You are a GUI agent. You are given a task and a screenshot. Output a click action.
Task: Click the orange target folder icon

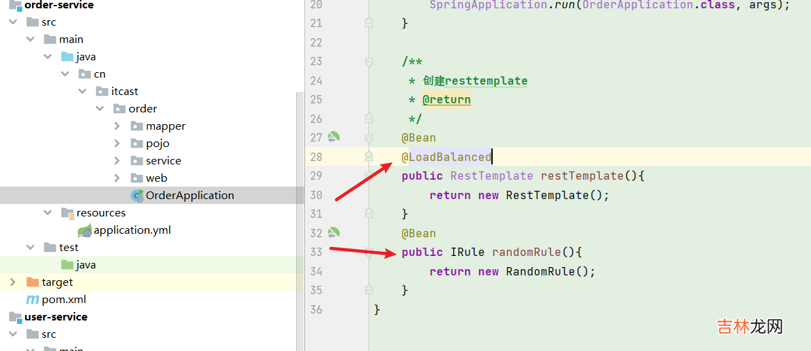click(x=32, y=282)
